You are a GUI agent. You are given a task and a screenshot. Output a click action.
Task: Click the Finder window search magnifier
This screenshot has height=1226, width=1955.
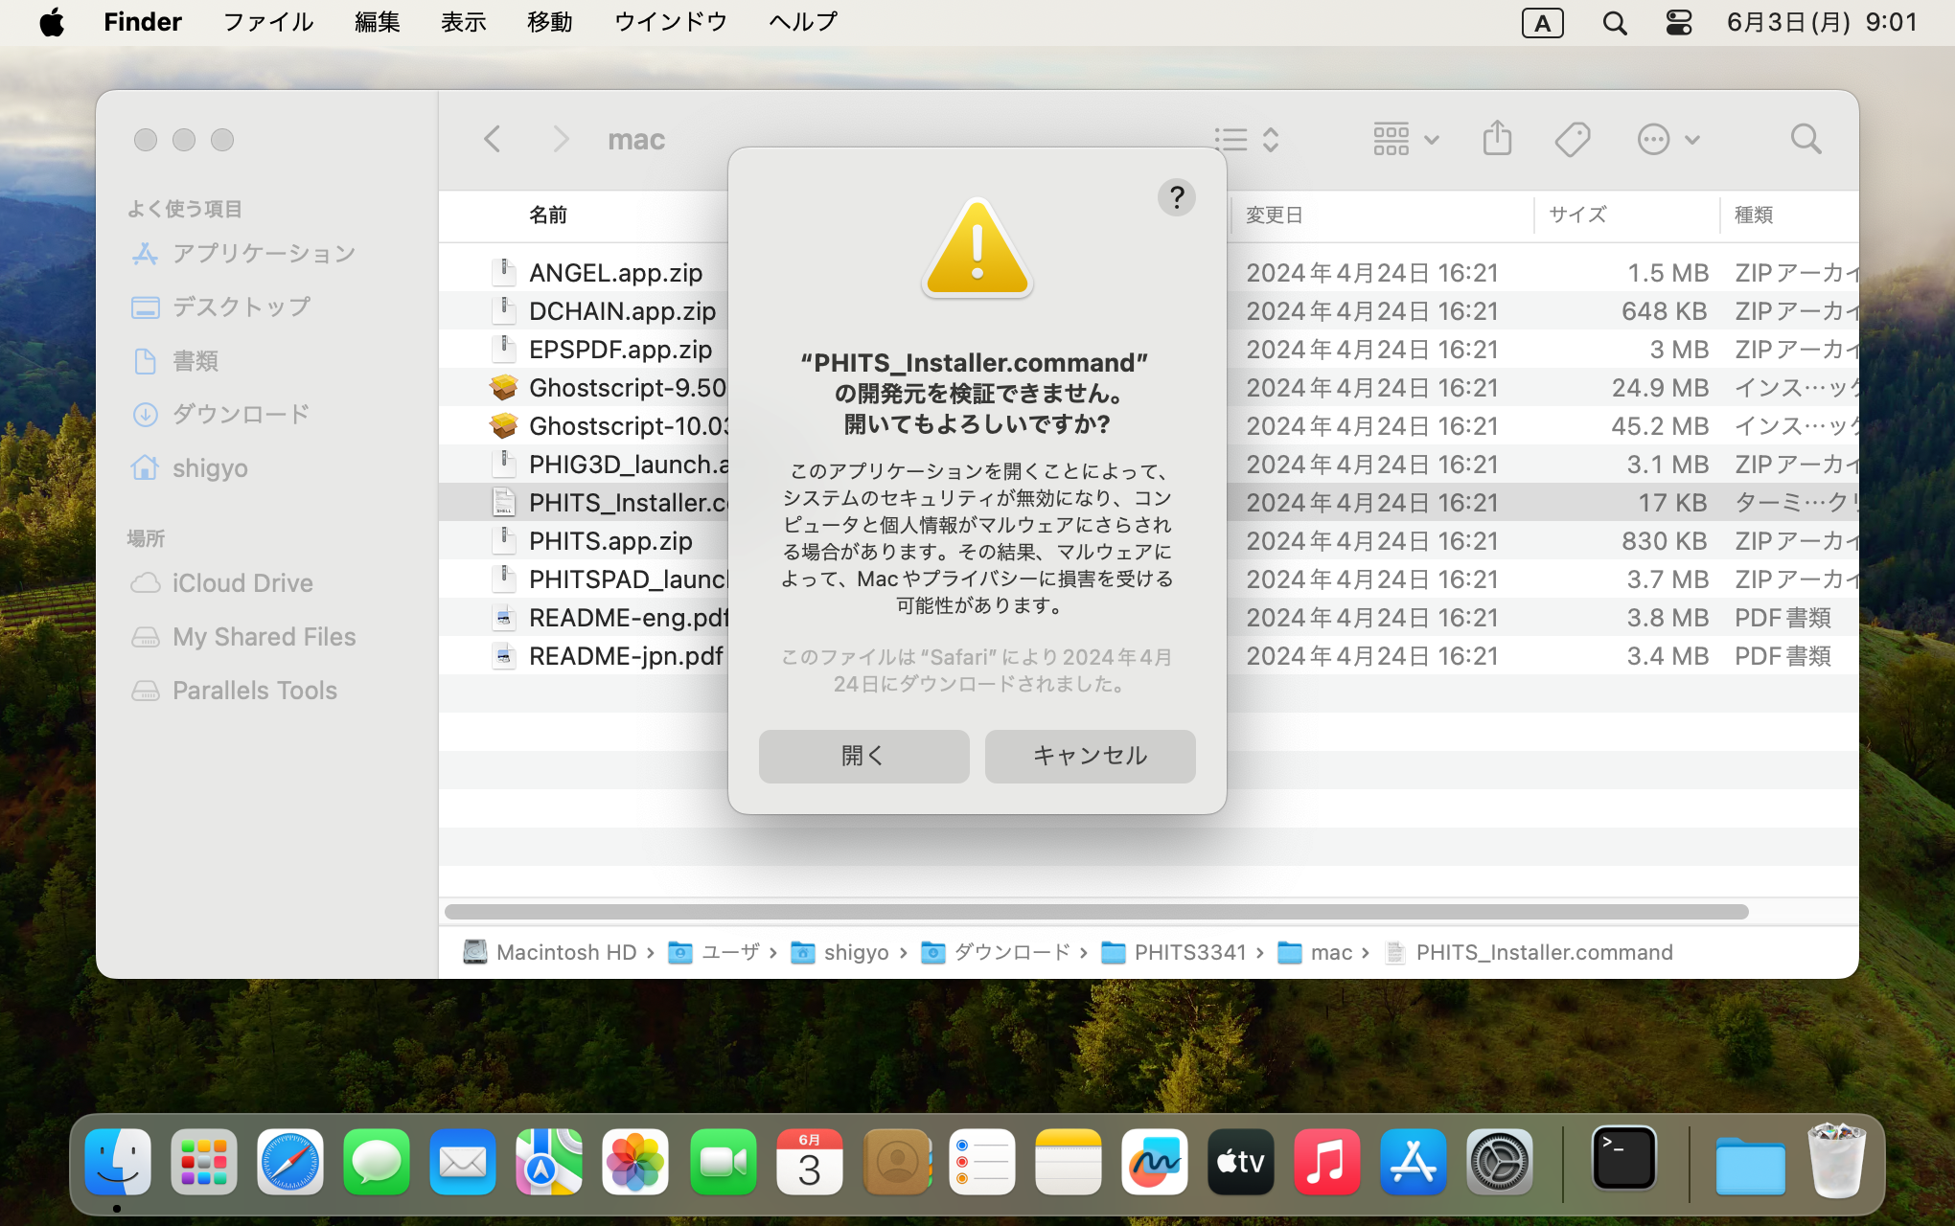tap(1805, 139)
